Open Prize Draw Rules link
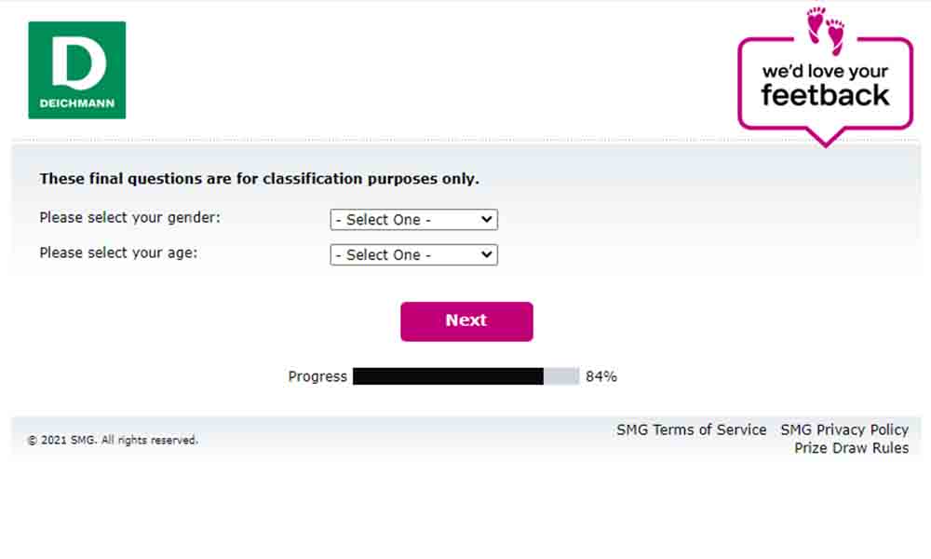931x559 pixels. click(852, 448)
